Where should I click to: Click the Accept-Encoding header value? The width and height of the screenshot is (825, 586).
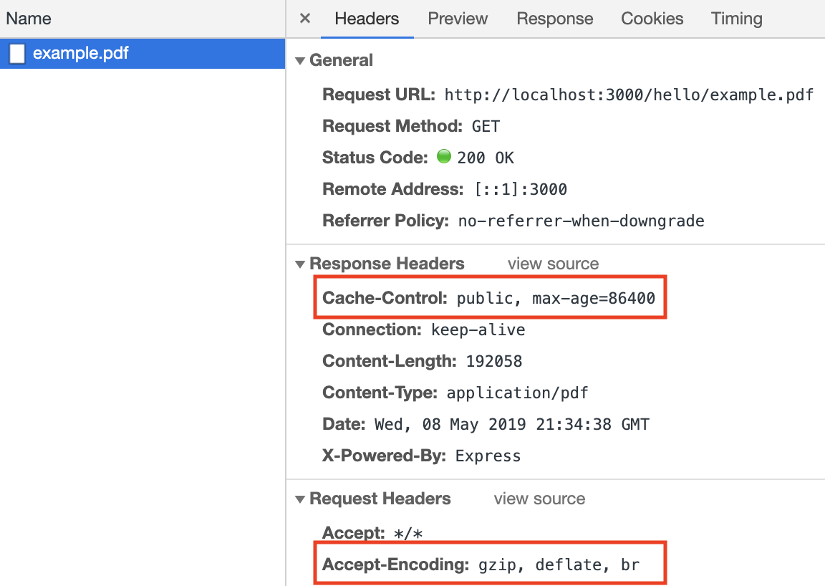559,565
